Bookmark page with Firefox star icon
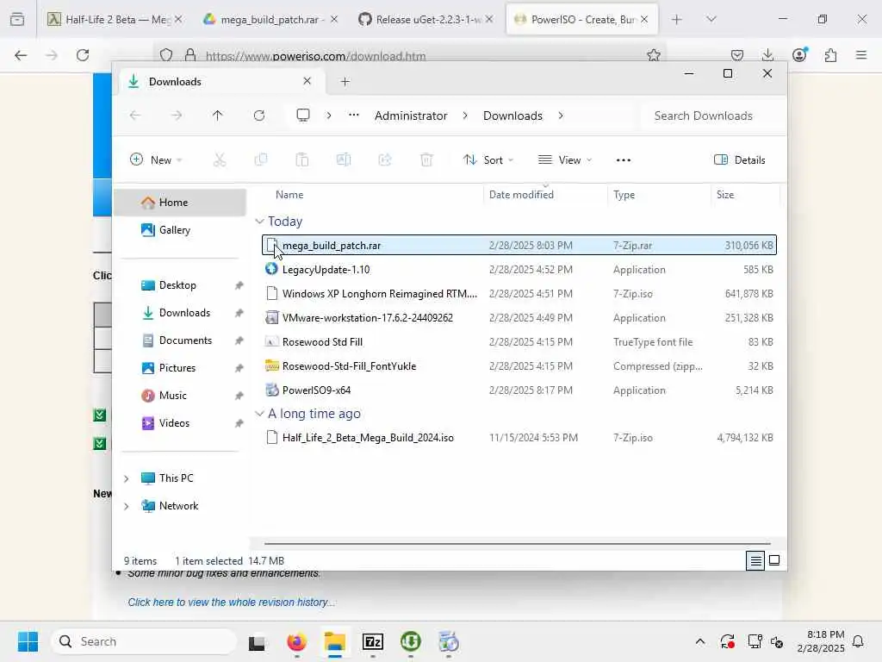The image size is (882, 662). point(654,55)
